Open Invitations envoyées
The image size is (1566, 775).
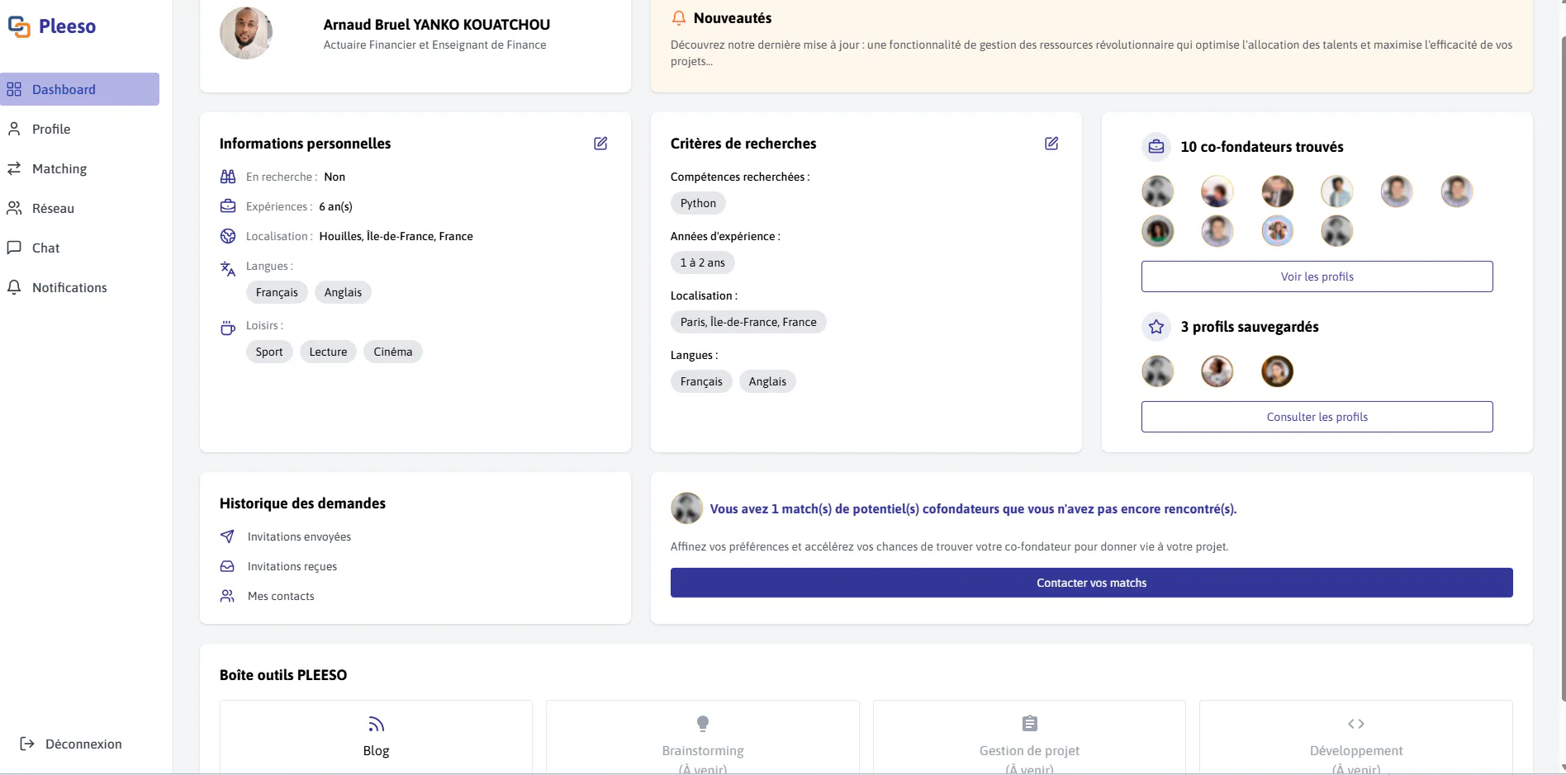299,536
